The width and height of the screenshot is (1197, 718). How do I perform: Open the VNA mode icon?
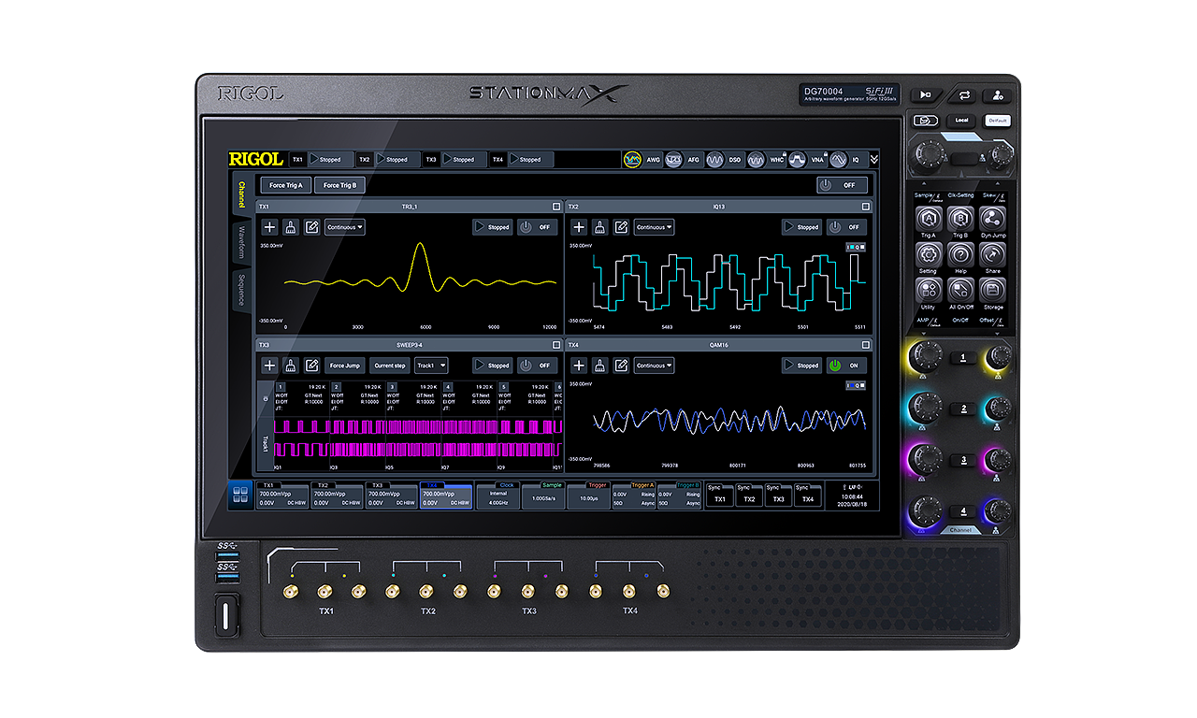798,160
